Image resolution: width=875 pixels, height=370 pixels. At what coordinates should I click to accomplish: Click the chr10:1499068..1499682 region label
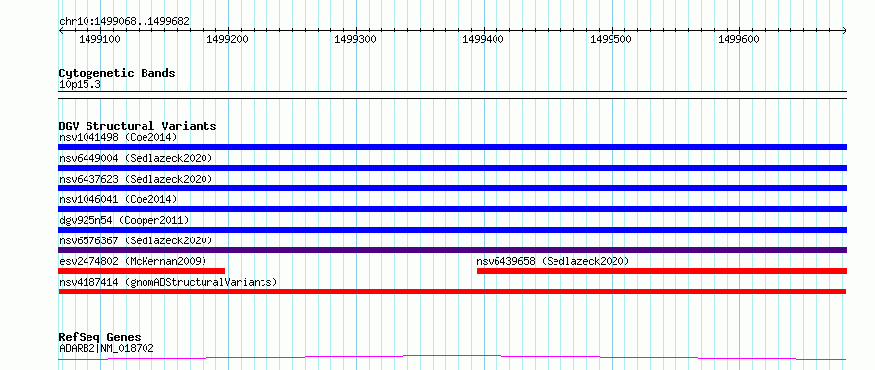click(124, 22)
